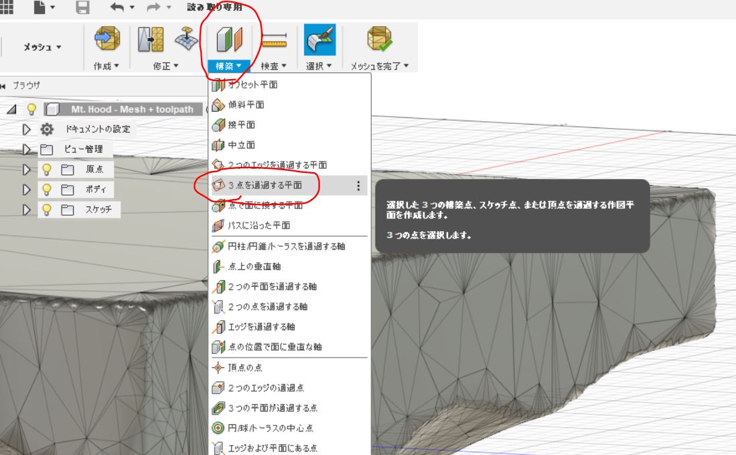
Task: Click the Undo arrow icon
Action: 117,7
